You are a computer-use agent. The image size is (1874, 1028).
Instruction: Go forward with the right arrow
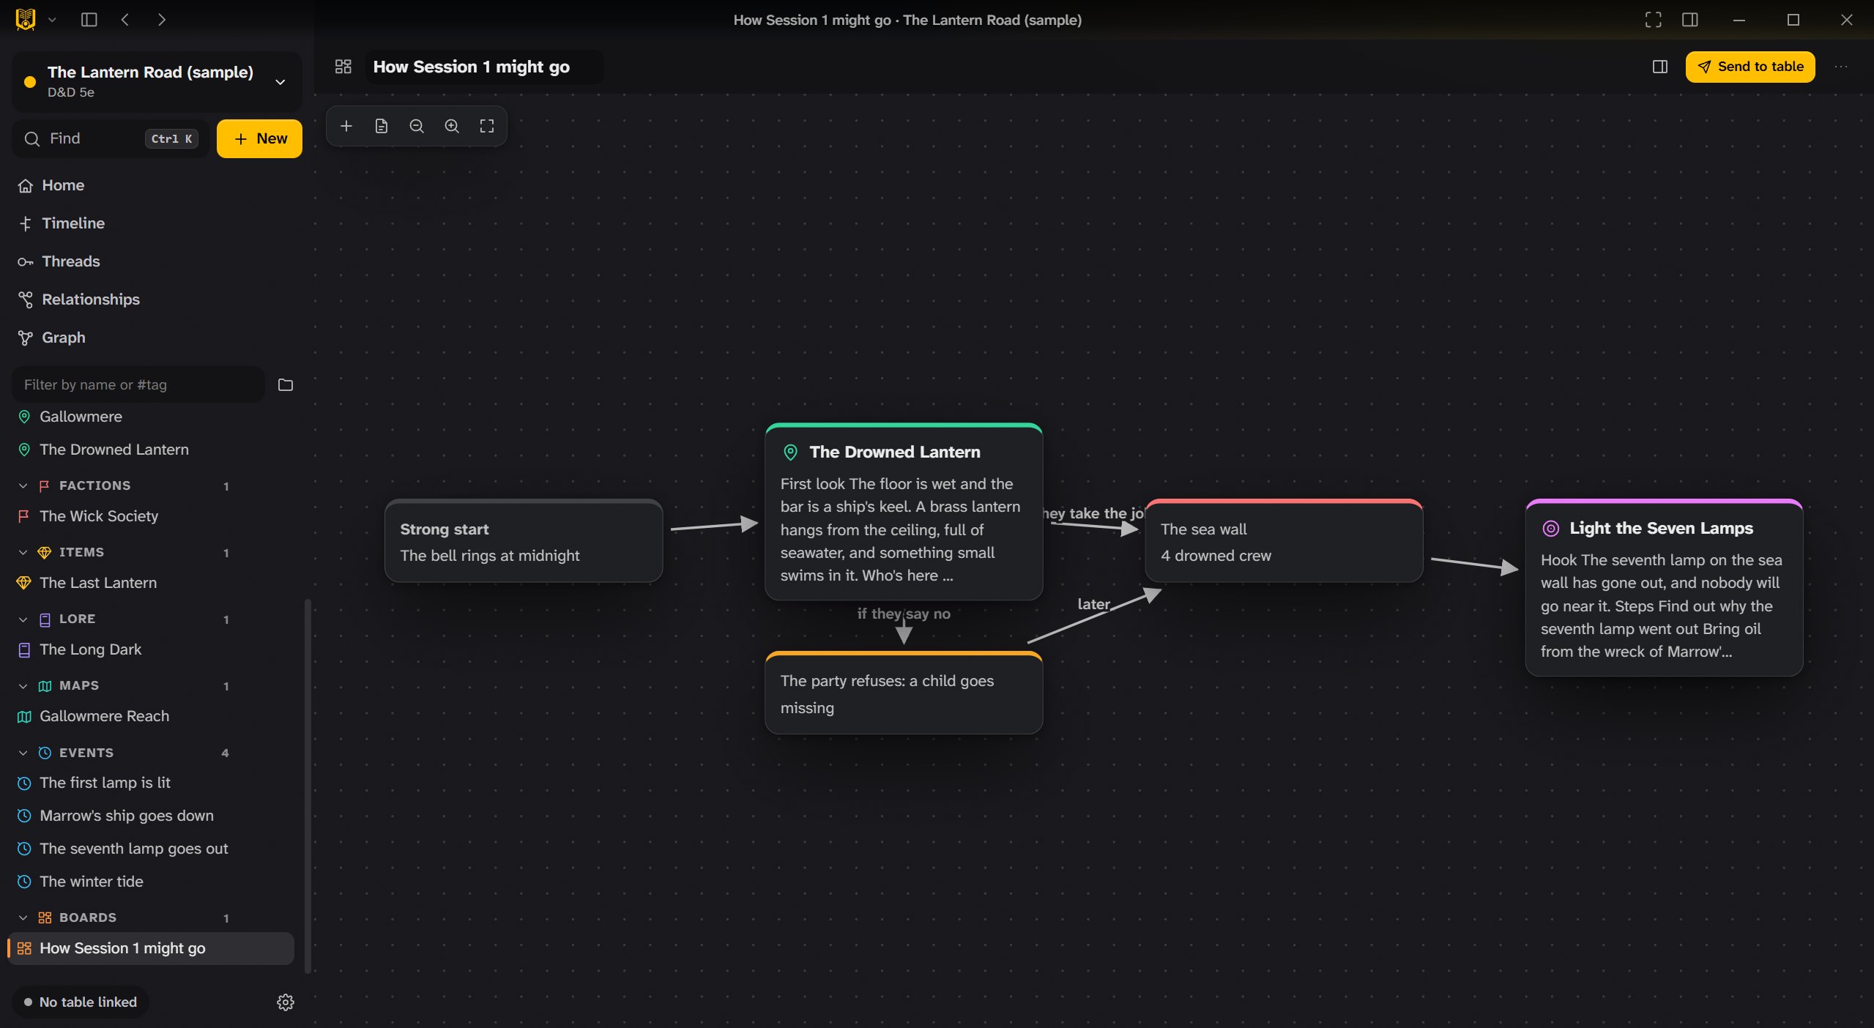coord(162,20)
